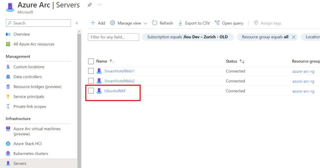Remove the Resource group filter with X
The image size is (320, 168).
tap(293, 37)
